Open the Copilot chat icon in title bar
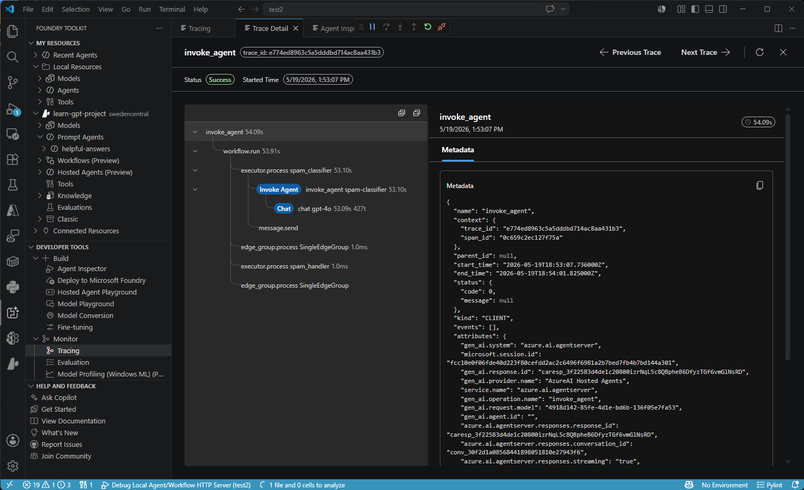 coord(550,9)
